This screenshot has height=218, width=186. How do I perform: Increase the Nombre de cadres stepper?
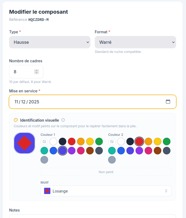(x=37, y=71)
